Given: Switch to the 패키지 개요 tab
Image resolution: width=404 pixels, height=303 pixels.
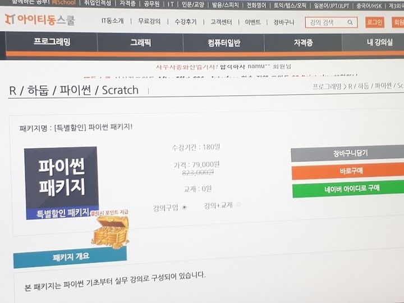Looking at the screenshot, I should pos(70,257).
